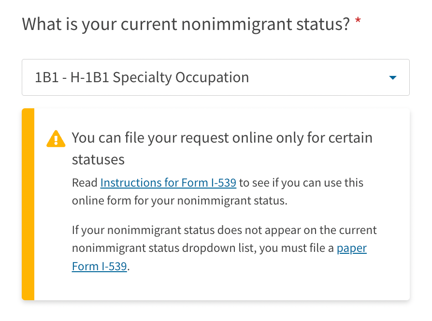Click the alert heading about certain statuses

pyautogui.click(x=222, y=138)
